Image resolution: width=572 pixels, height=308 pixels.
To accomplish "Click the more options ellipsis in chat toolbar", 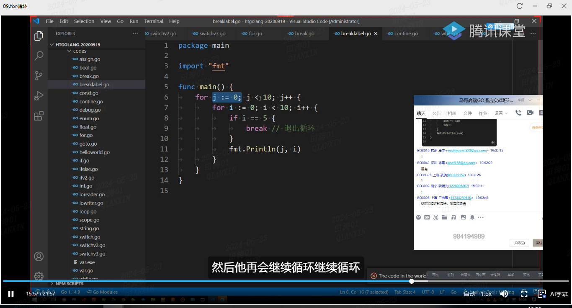I will [481, 217].
